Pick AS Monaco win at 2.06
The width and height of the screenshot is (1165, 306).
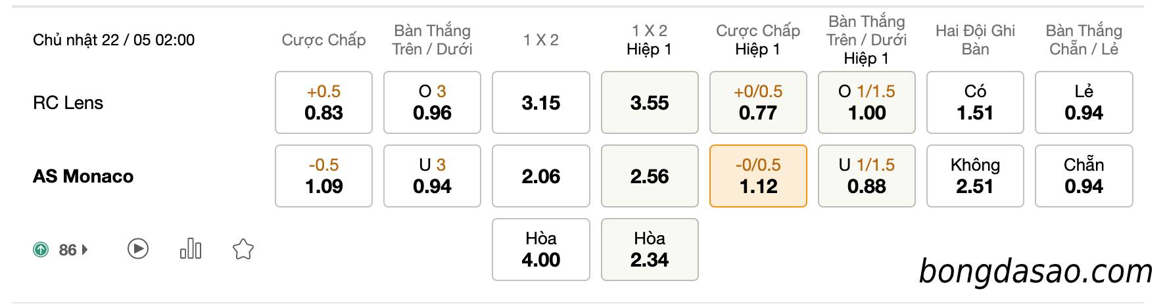pyautogui.click(x=541, y=176)
